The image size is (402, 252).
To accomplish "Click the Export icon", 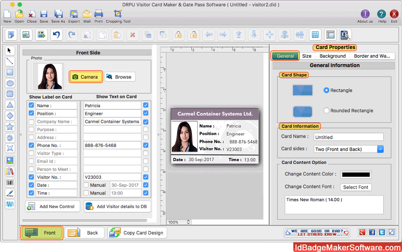I will [74, 14].
